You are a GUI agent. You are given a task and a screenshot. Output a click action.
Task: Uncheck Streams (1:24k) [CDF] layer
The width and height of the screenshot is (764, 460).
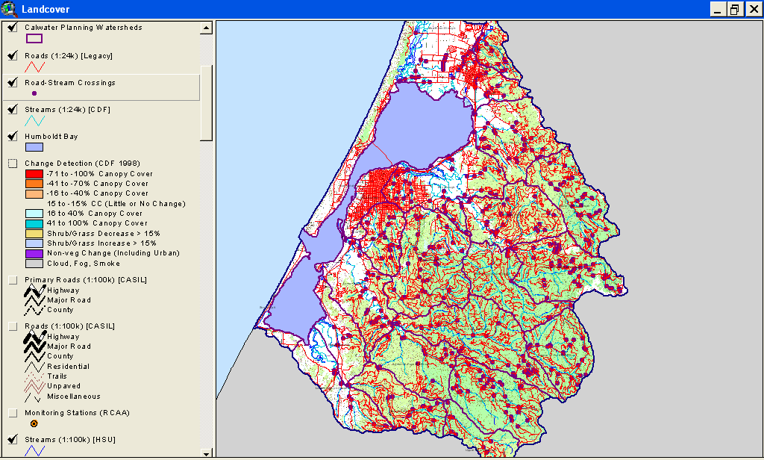pyautogui.click(x=13, y=110)
